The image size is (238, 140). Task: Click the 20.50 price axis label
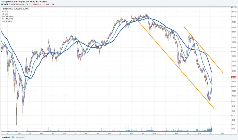point(234,71)
